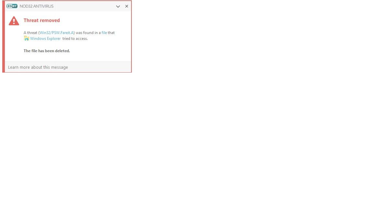Collapse the notification using the chevron arrow
This screenshot has width=373, height=210.
click(118, 6)
